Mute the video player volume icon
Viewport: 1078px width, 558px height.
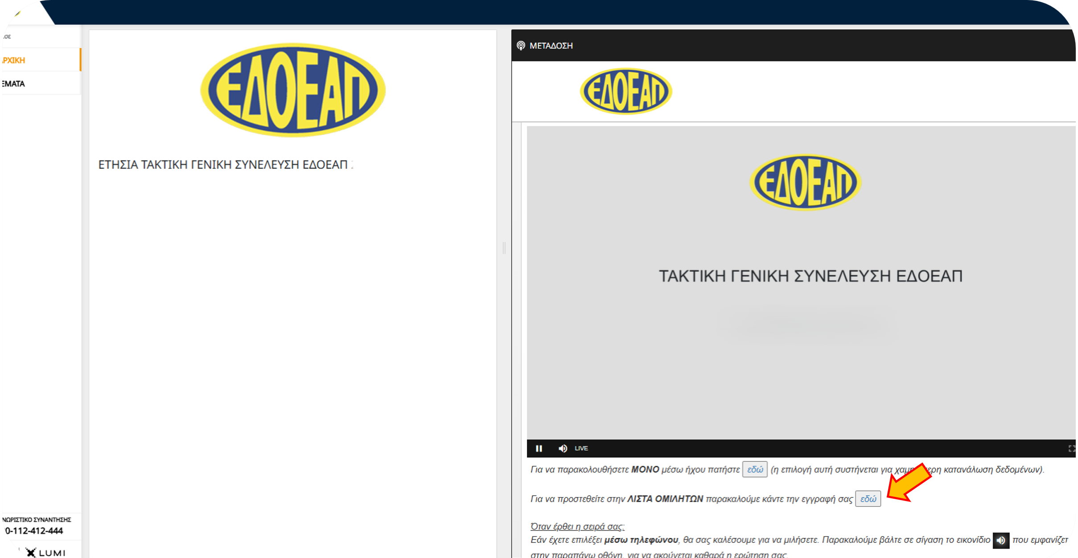point(563,448)
